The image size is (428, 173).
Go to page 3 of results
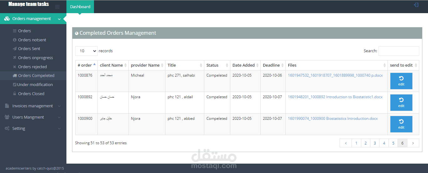pos(375,143)
